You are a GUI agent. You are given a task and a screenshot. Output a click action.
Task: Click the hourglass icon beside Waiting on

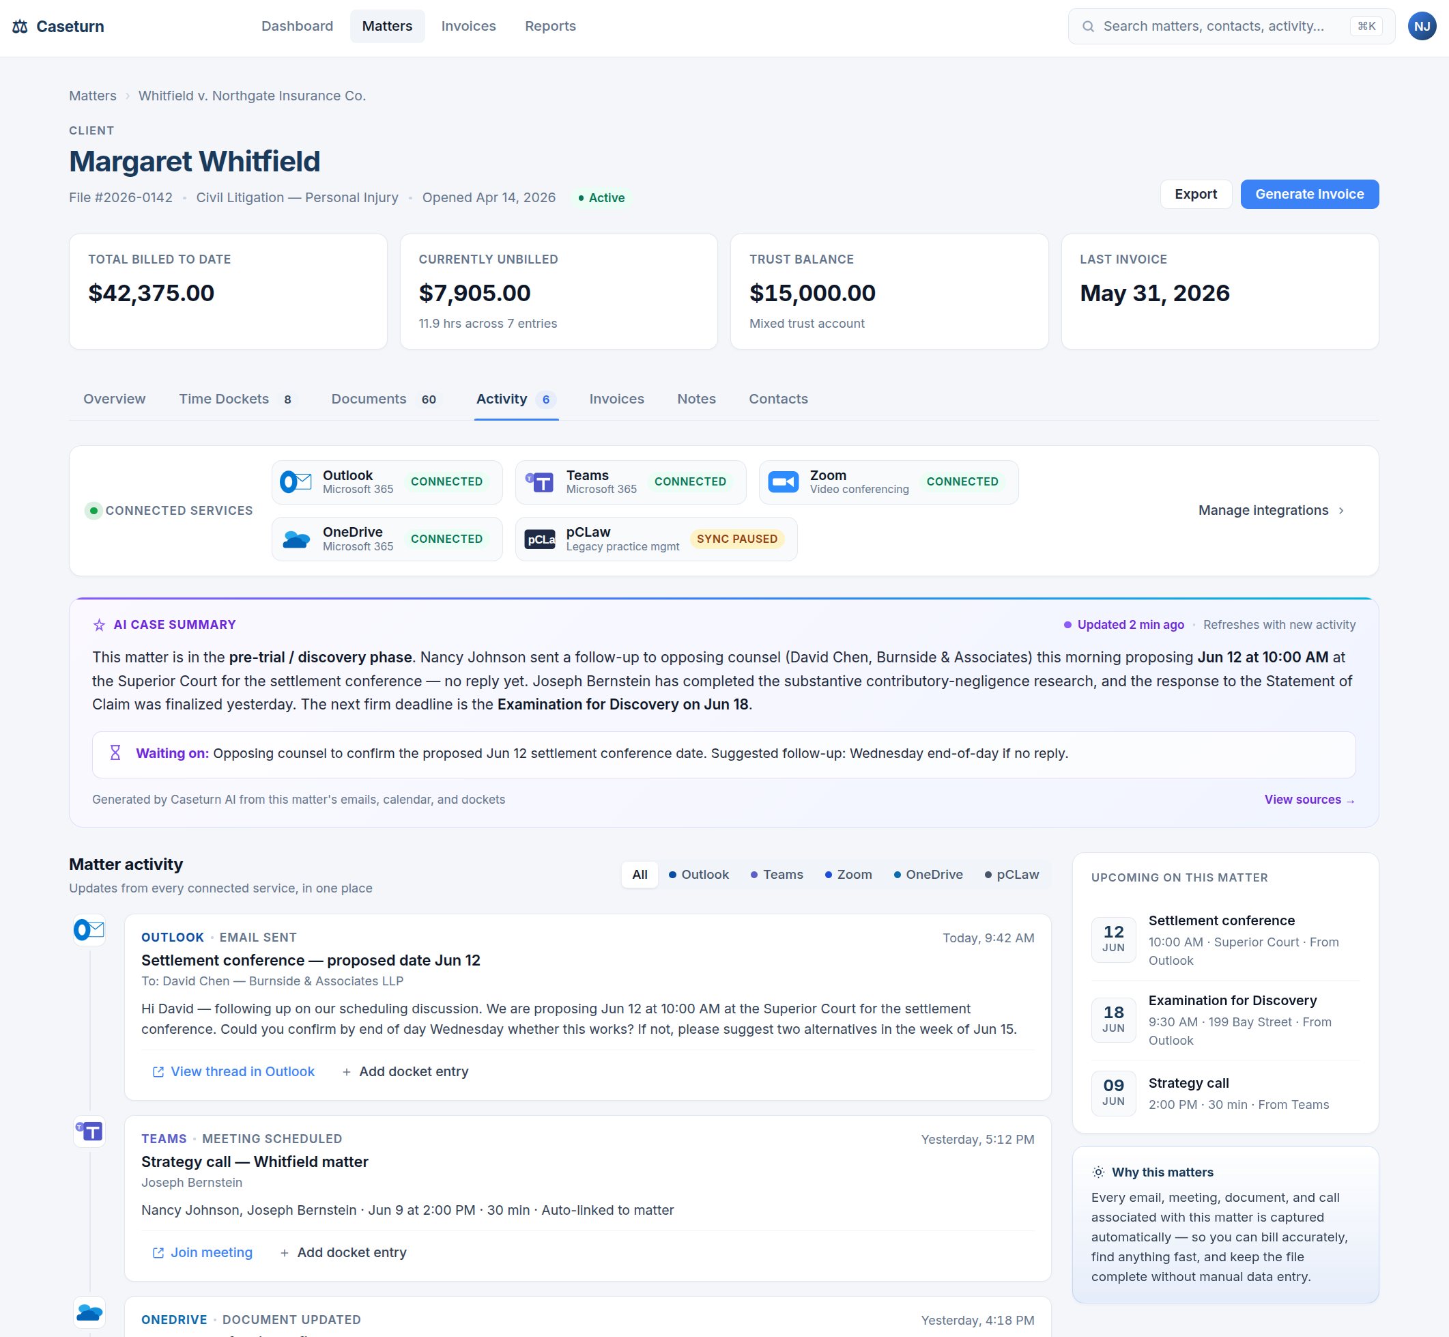[115, 753]
